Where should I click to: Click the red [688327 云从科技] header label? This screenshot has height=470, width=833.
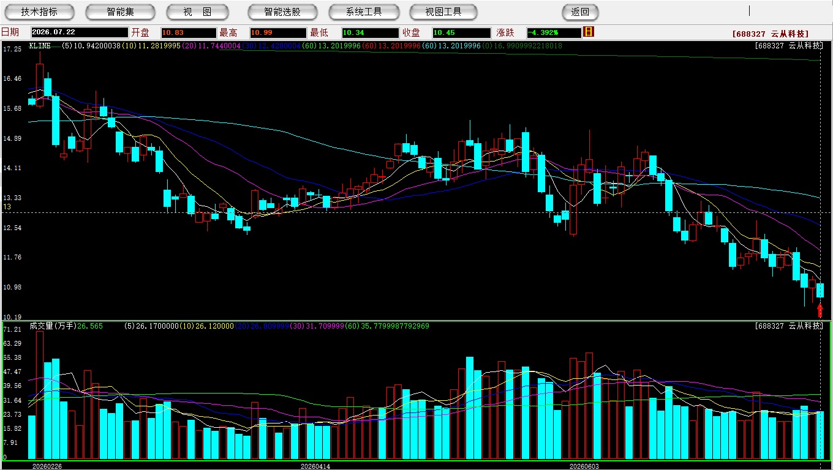click(x=770, y=34)
